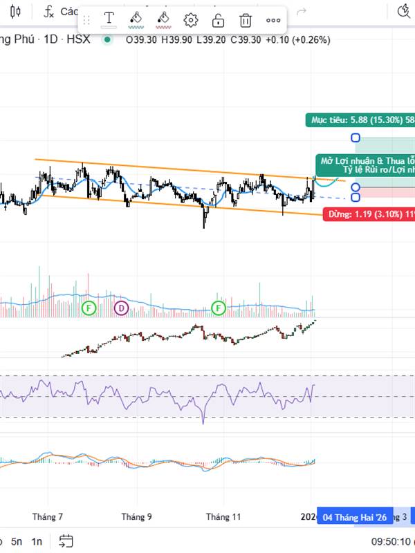Click the top-right quick search icon

(404, 11)
